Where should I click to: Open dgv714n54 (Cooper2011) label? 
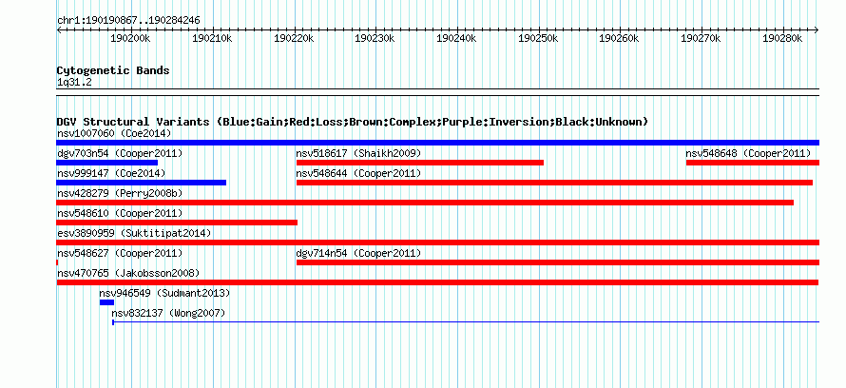click(x=358, y=253)
